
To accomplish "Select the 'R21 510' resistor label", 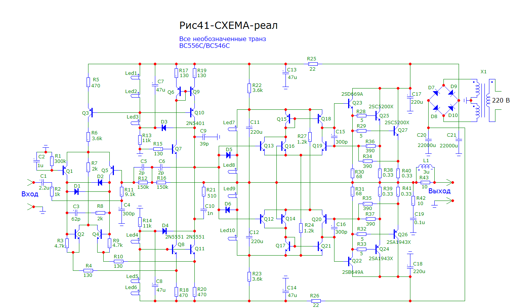I will (211, 193).
